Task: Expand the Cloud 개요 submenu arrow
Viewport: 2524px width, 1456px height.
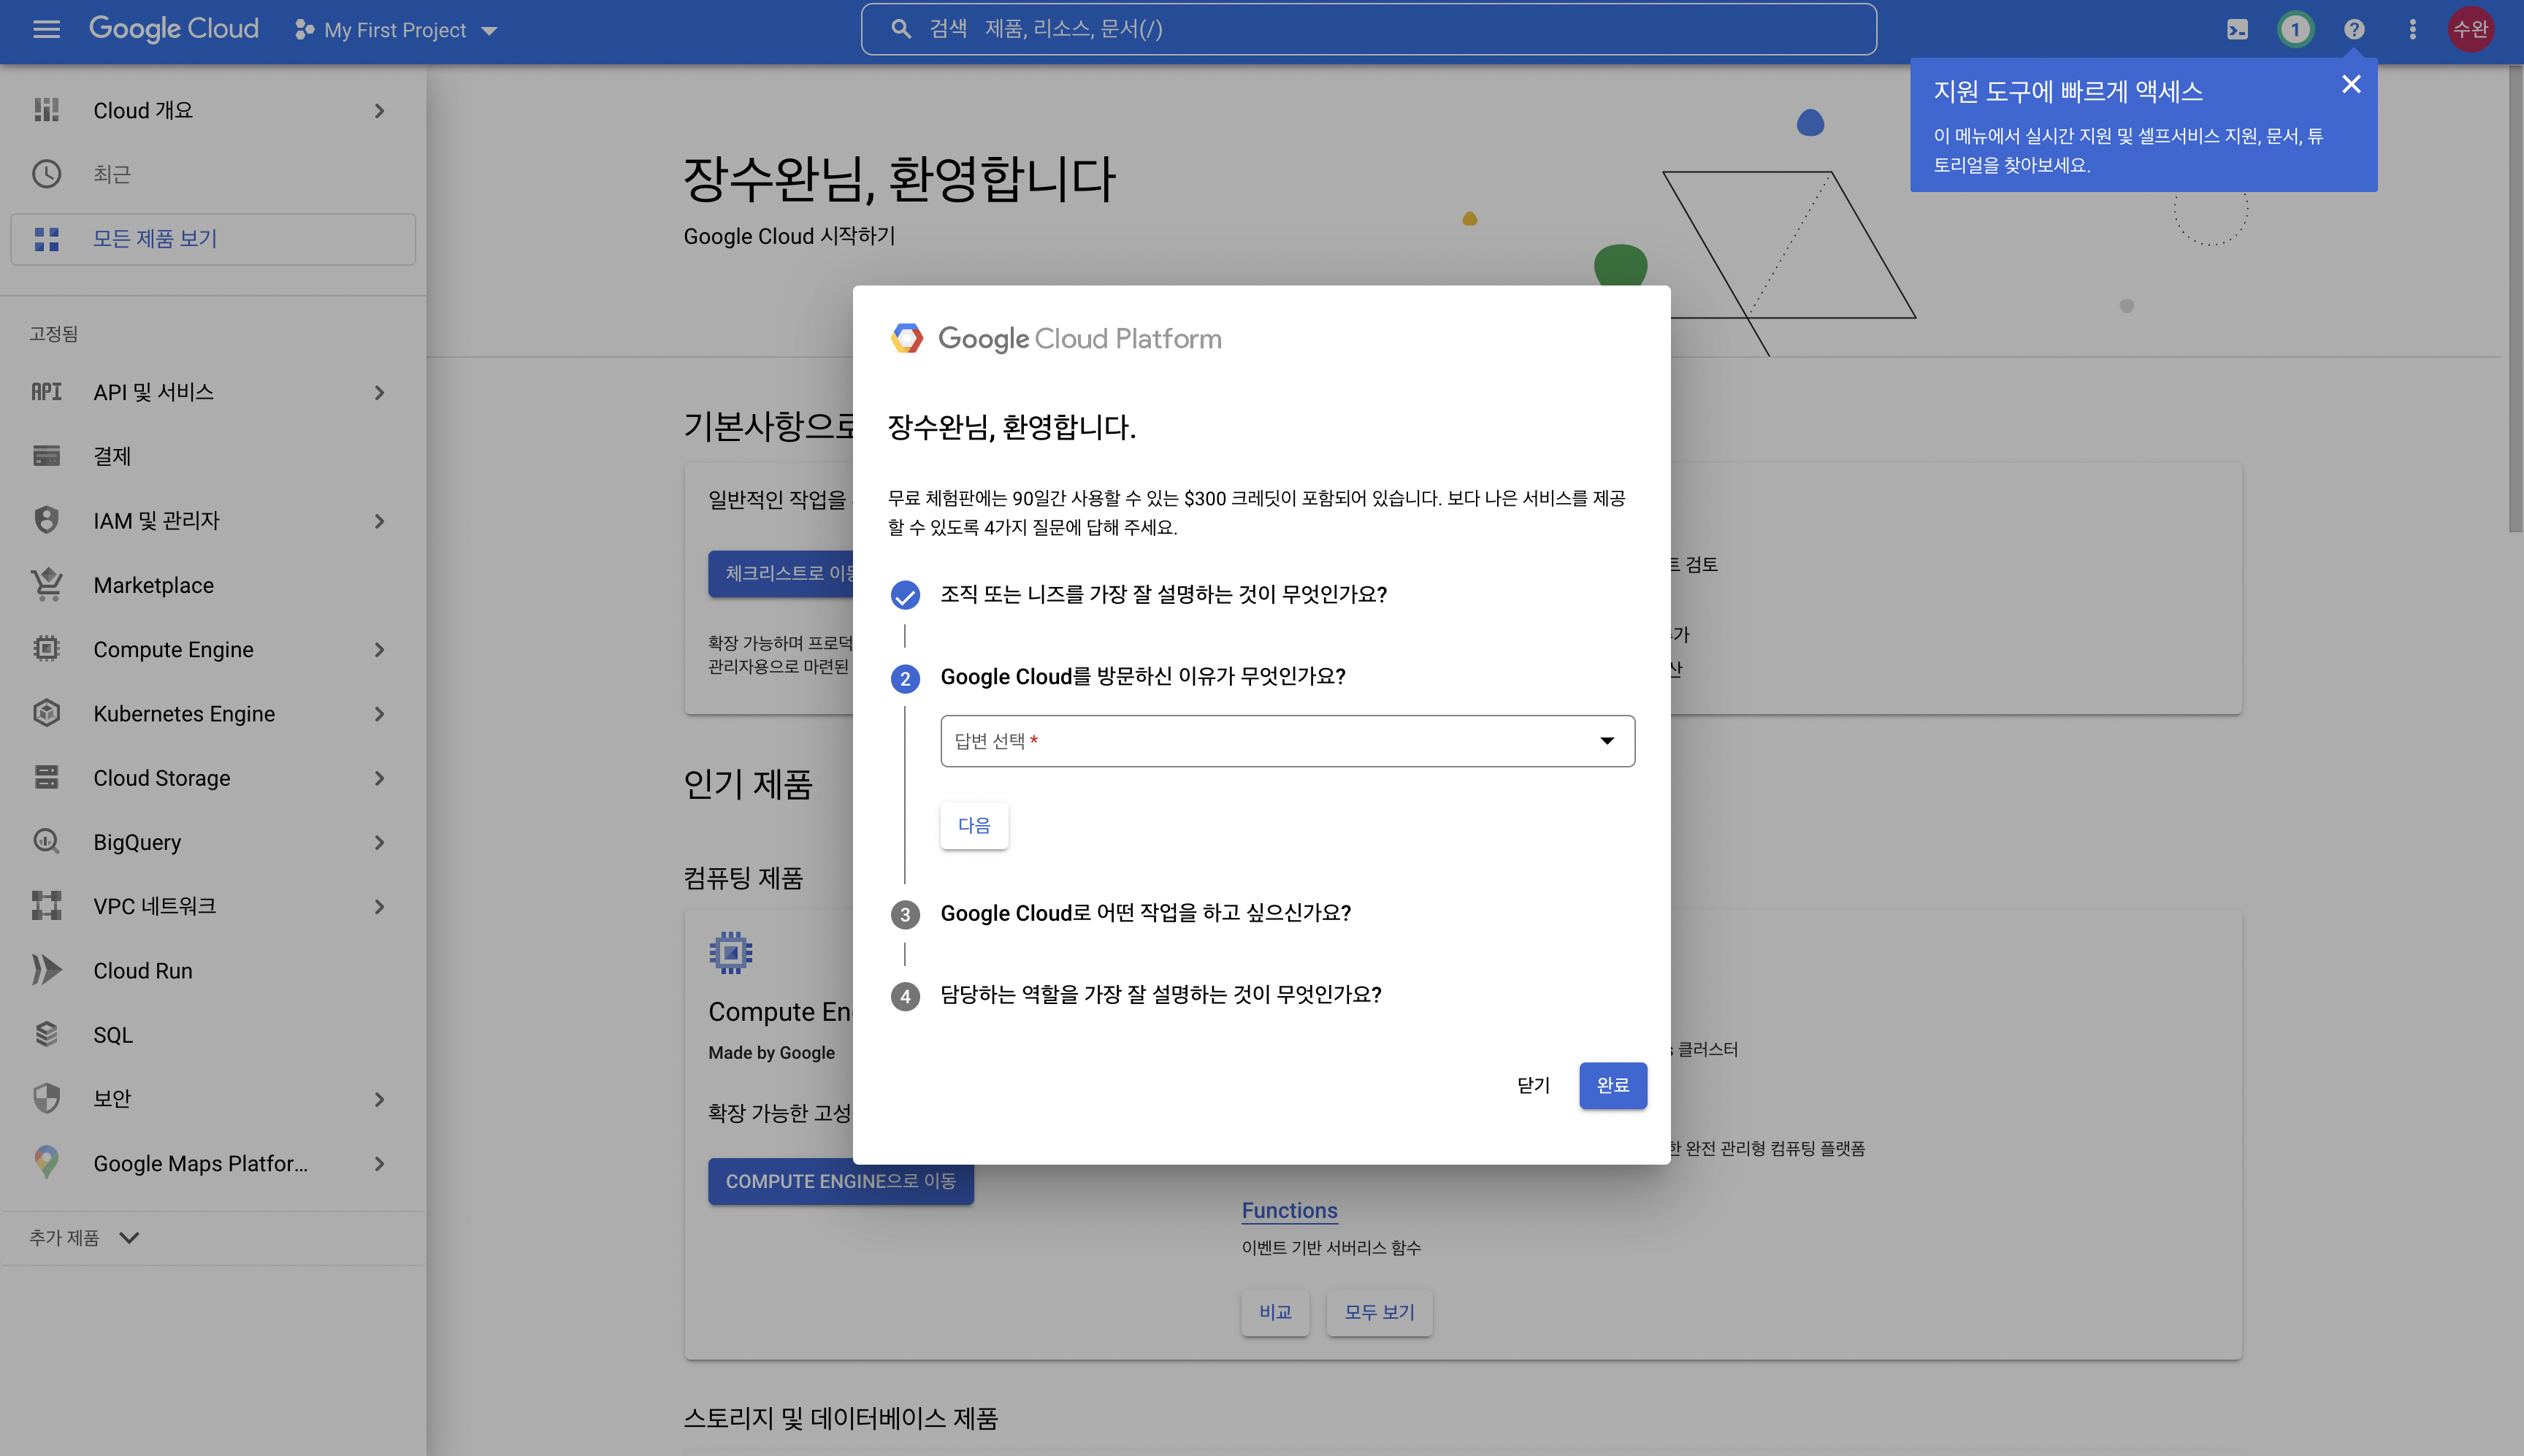Action: [379, 110]
